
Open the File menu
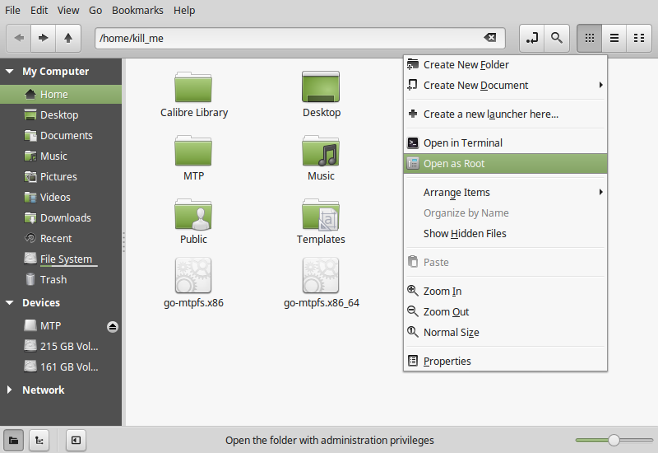12,11
